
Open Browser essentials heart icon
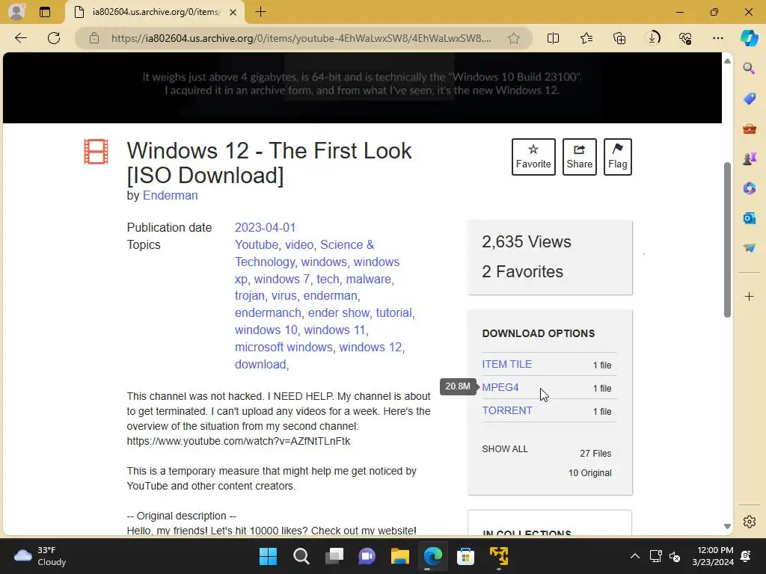(685, 38)
